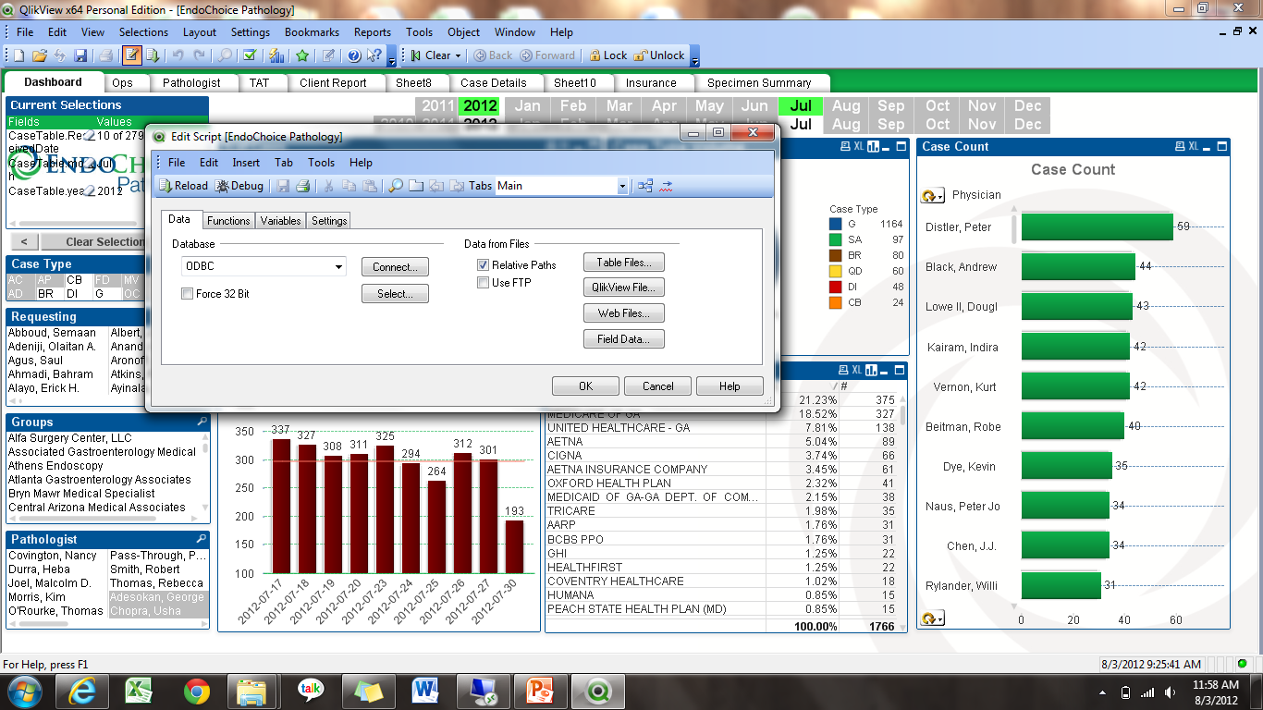
Task: Open Physician cycle group dropdown above chart
Action: tap(933, 196)
